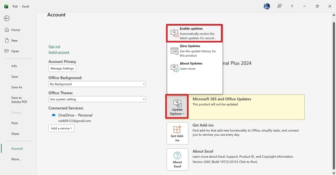Click the Manage Settings button
336x175 pixels.
[x=62, y=68]
